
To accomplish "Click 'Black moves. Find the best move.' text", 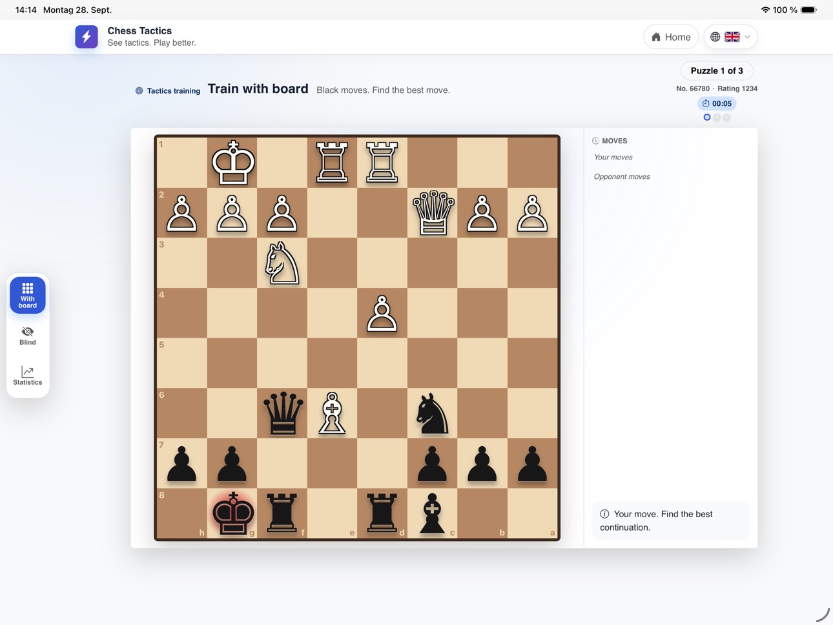I will tap(384, 90).
